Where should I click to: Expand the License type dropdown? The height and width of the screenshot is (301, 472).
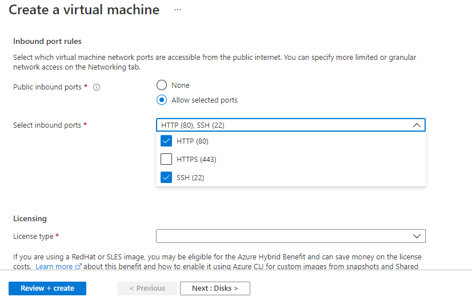click(290, 236)
